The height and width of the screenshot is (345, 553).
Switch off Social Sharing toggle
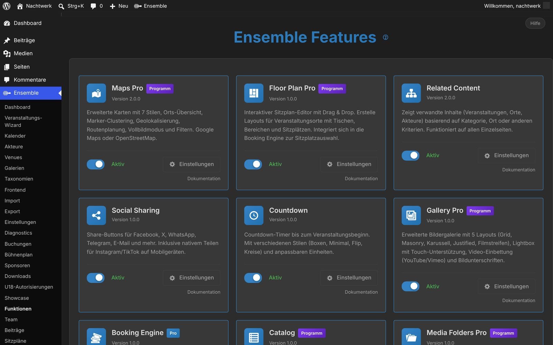96,278
